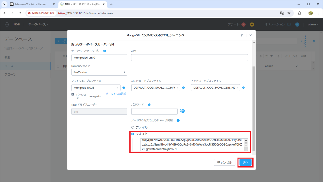Click the アラート header item
This screenshot has width=323, height=182.
[x=234, y=24]
